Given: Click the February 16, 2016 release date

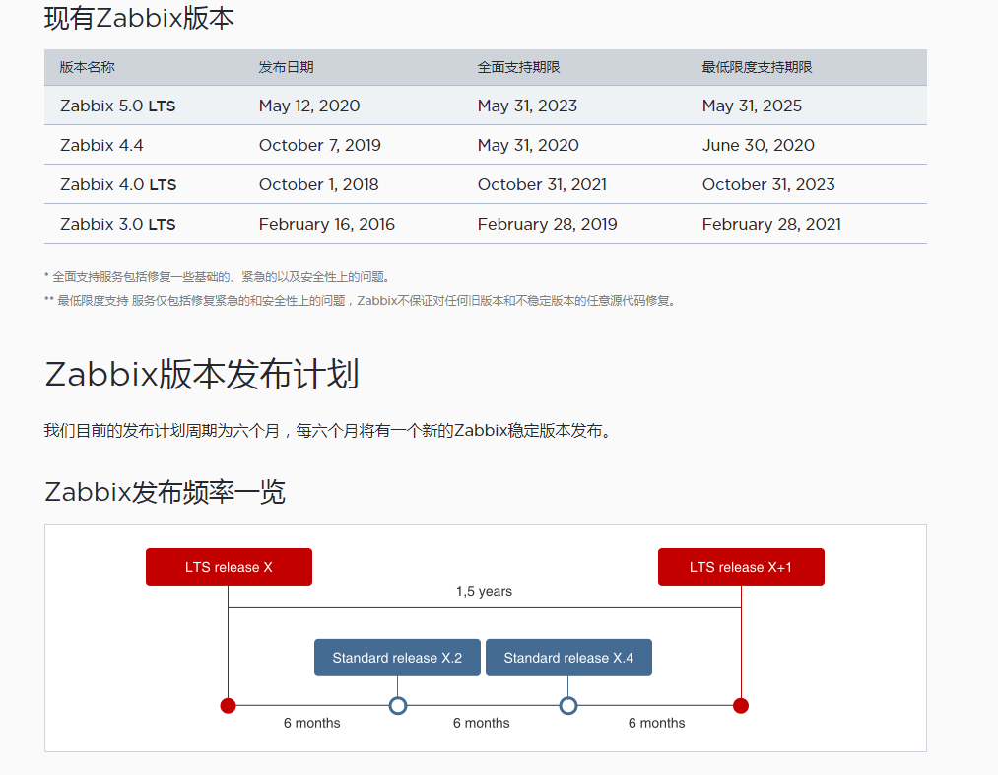Looking at the screenshot, I should coord(326,224).
